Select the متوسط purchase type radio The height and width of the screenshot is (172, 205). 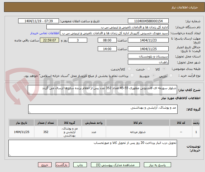[153, 75]
